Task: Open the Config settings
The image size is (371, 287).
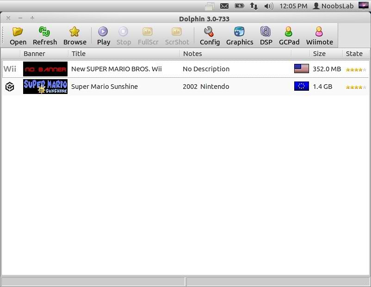Action: pos(210,36)
